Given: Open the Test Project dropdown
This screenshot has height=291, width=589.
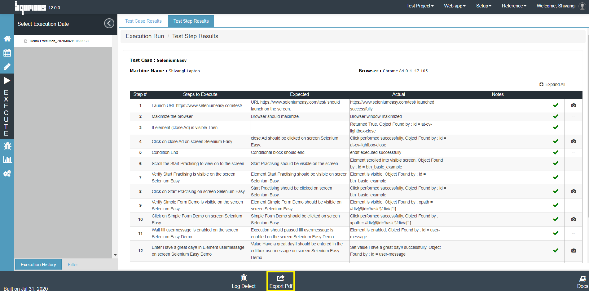Looking at the screenshot, I should (420, 6).
